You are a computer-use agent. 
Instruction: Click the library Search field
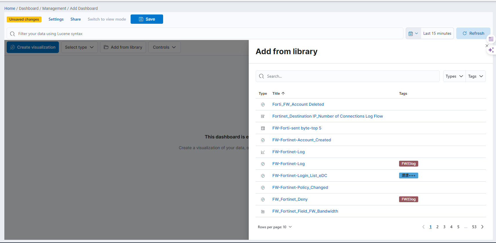[x=348, y=76]
